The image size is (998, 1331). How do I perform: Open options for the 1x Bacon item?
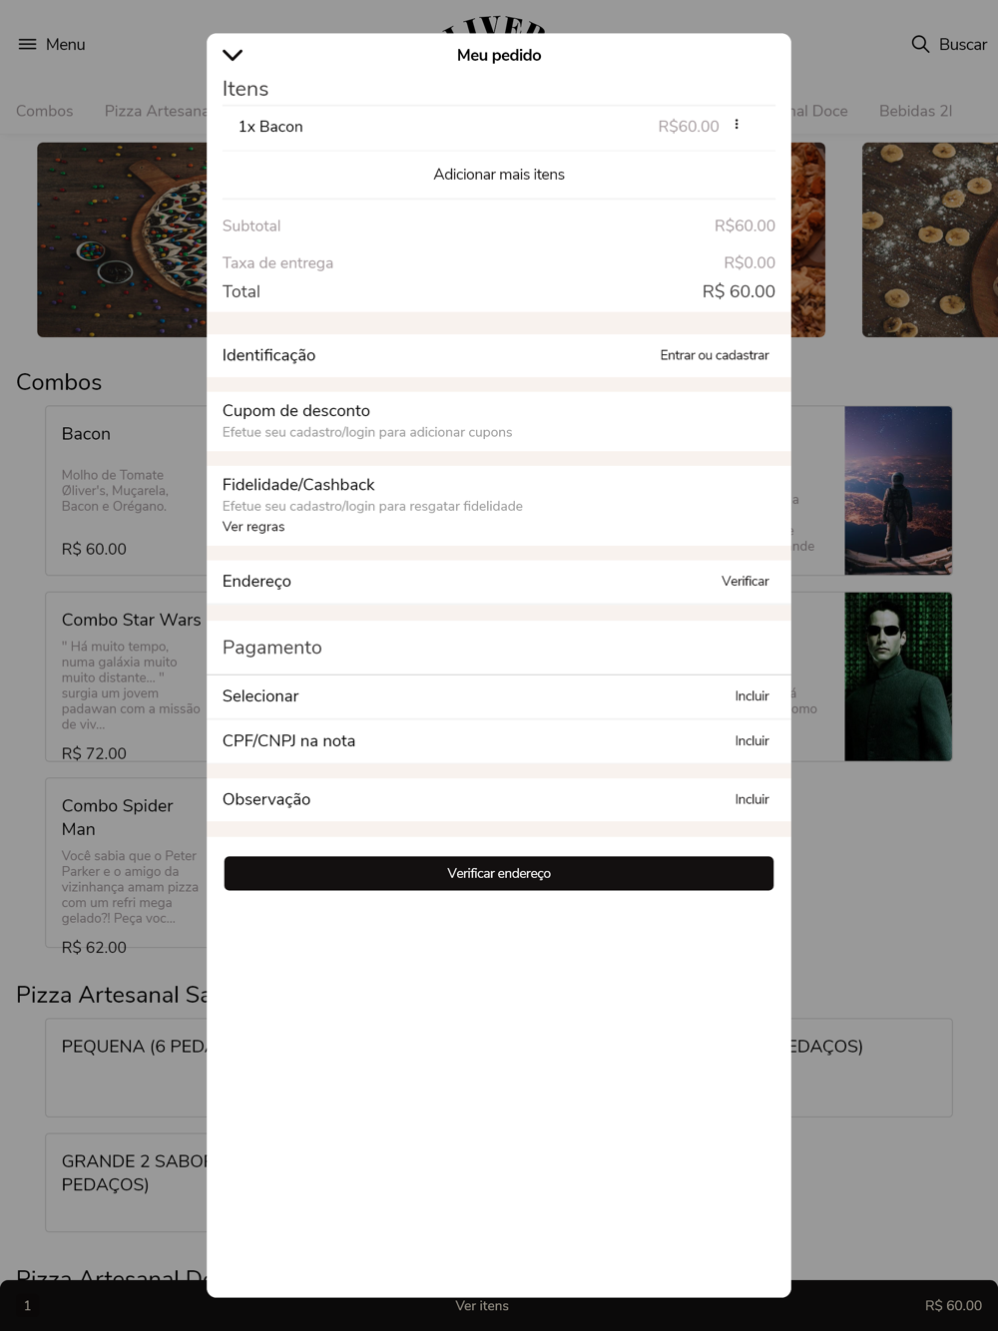[x=737, y=125]
